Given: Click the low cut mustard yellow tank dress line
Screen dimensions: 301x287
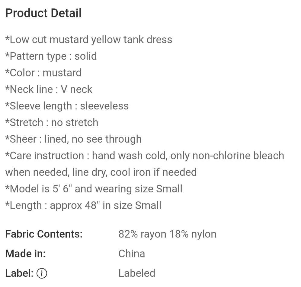Looking at the screenshot, I should (x=89, y=40).
